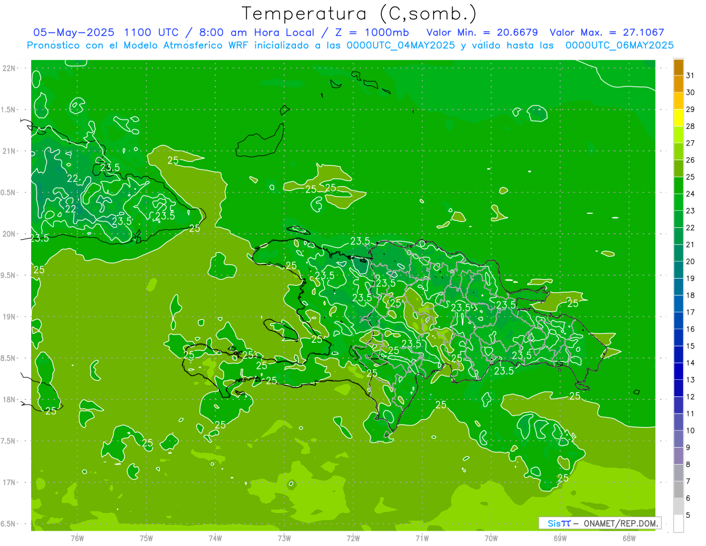Click the 70W longitude axis label
Image resolution: width=706 pixels, height=546 pixels.
[491, 538]
